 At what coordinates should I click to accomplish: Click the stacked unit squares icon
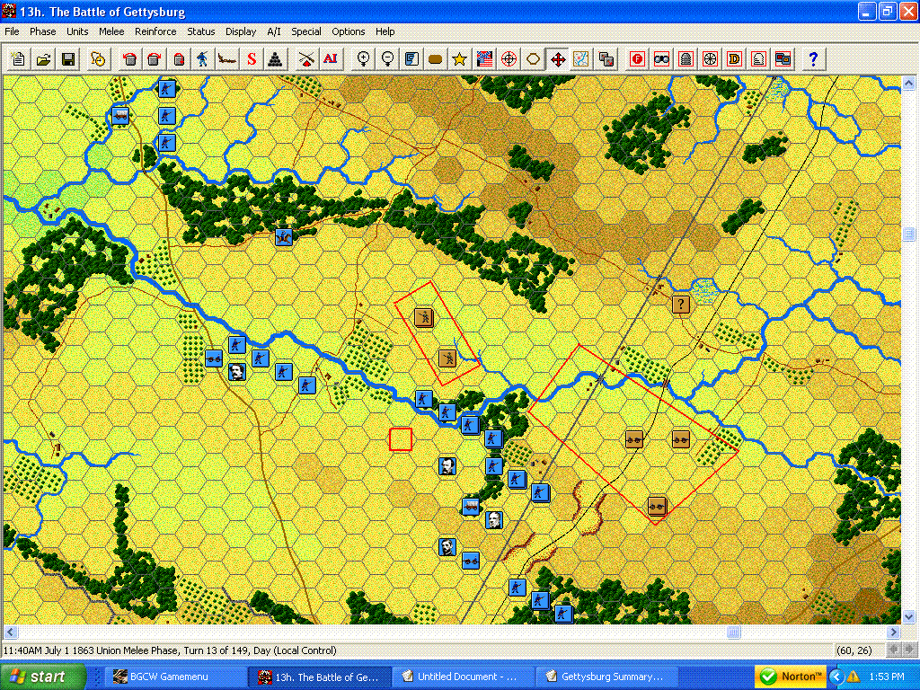pos(606,58)
